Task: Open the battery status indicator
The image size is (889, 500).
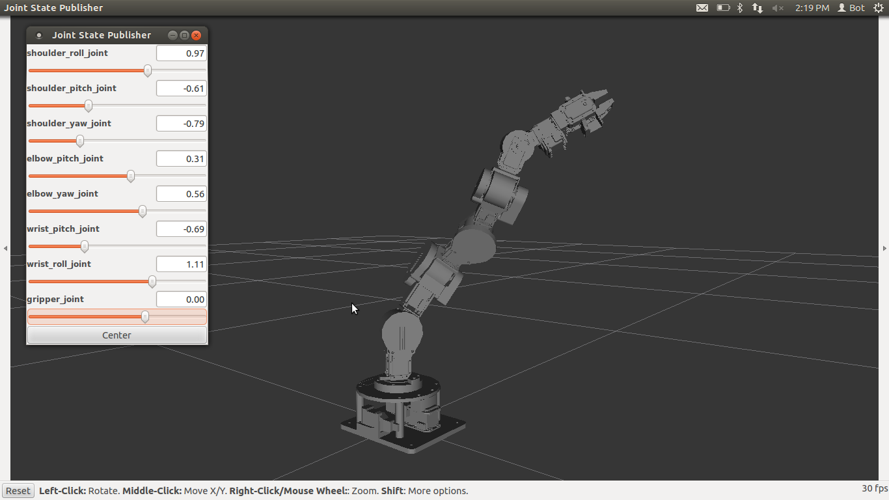Action: [x=723, y=8]
